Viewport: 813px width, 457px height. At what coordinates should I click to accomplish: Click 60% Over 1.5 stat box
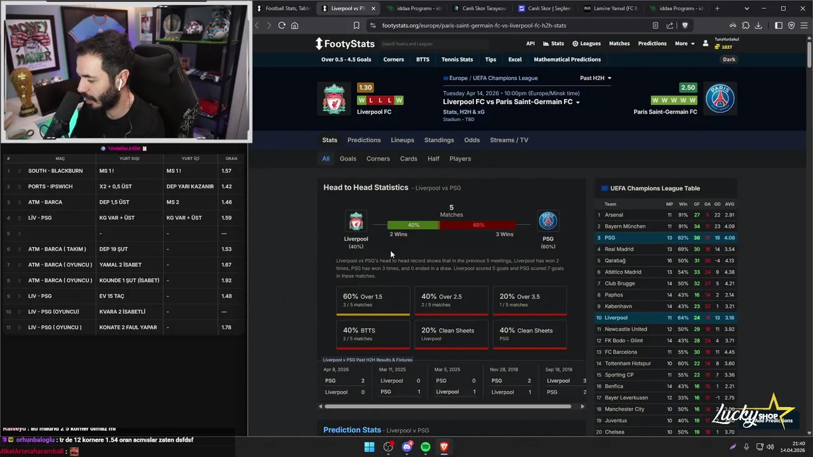373,300
